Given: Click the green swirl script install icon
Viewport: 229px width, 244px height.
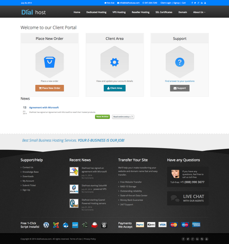Looking at the screenshot, I should click(x=85, y=225).
